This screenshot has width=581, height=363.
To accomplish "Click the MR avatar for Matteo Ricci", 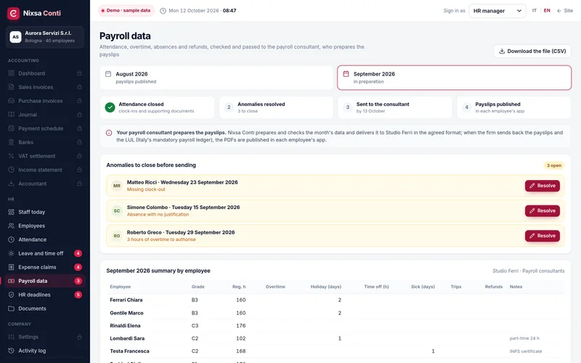I will tap(117, 186).
